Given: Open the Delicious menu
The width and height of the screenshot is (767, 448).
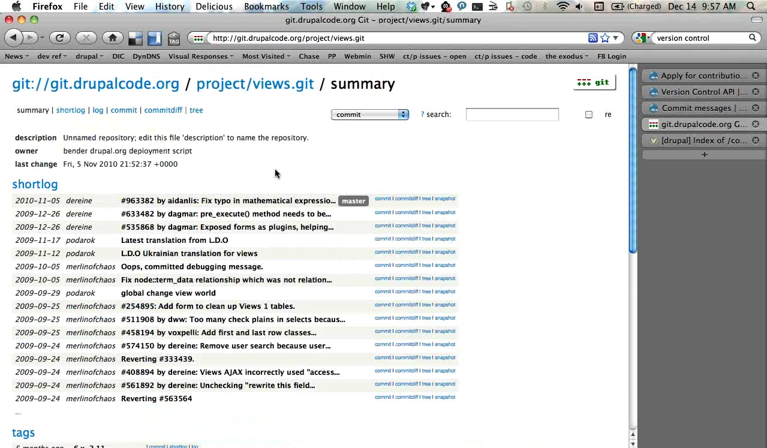Looking at the screenshot, I should pyautogui.click(x=214, y=7).
